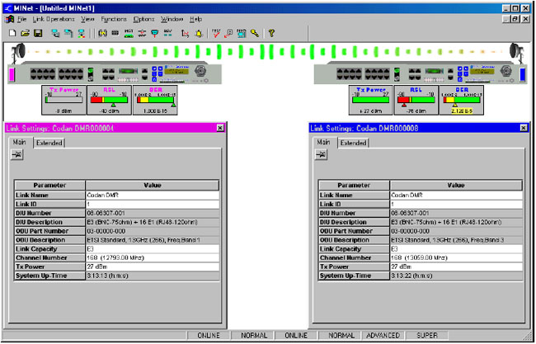This screenshot has height=344, width=536.
Task: Click the teal device icon with the red stem
Action: point(154,33)
